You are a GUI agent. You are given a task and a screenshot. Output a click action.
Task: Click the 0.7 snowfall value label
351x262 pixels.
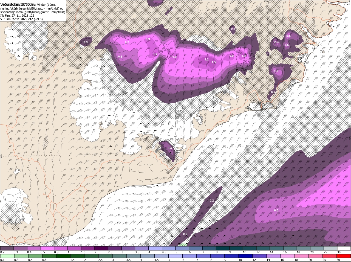pyautogui.click(x=127, y=43)
